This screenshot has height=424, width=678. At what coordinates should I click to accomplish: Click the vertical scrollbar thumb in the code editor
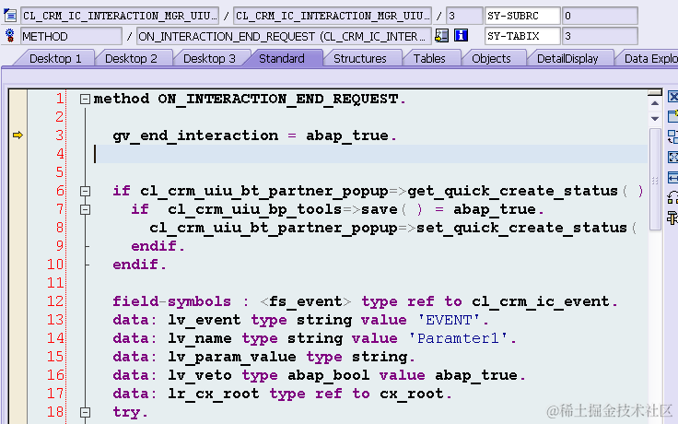click(x=655, y=180)
